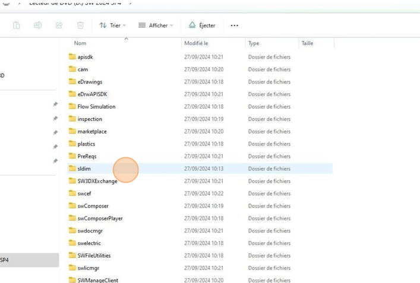Open the Afficher view dropdown
The image size is (420, 283).
[156, 26]
